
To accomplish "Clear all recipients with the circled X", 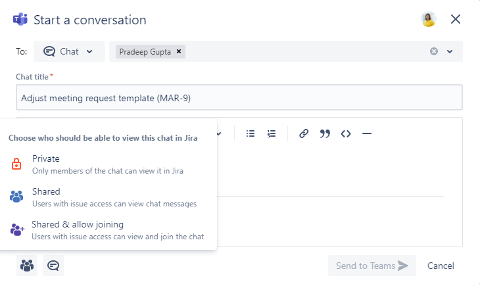I will click(434, 51).
